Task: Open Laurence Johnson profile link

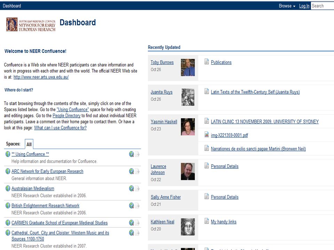Action: point(158,169)
